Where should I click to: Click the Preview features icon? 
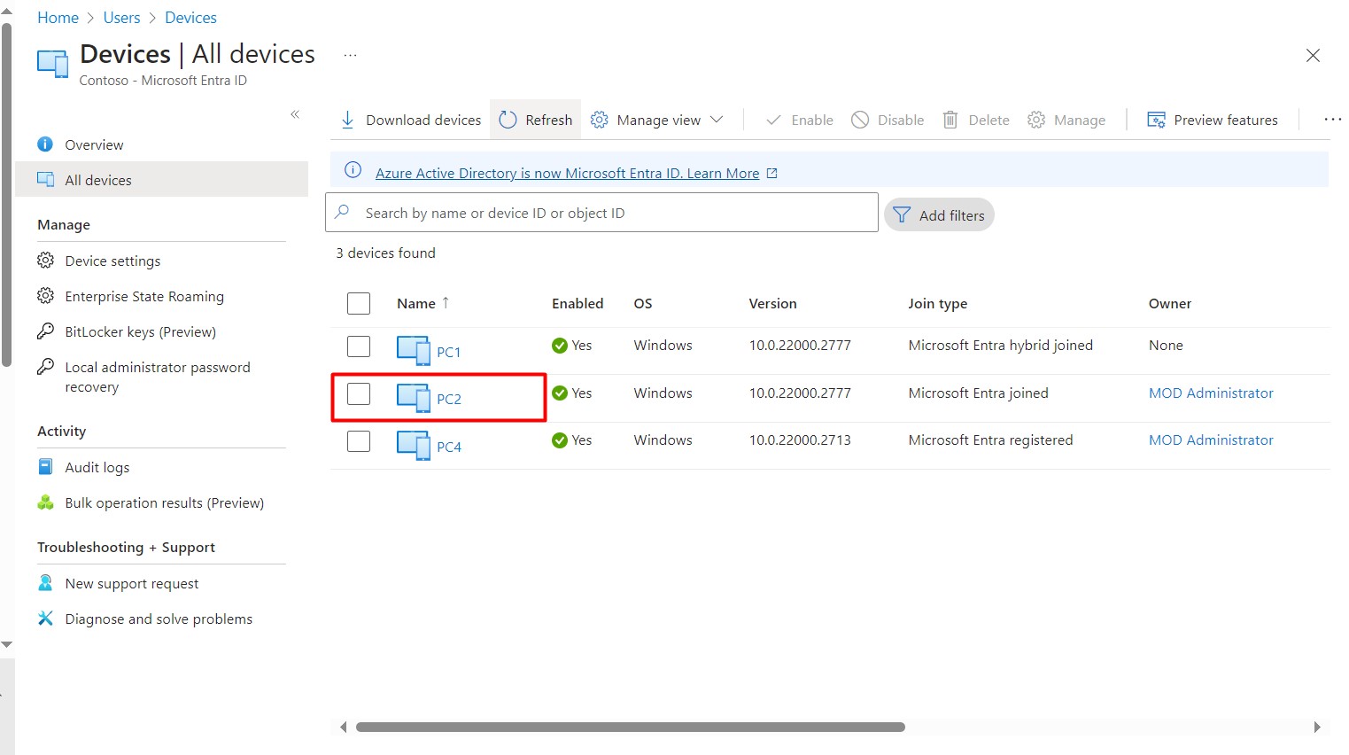point(1156,120)
